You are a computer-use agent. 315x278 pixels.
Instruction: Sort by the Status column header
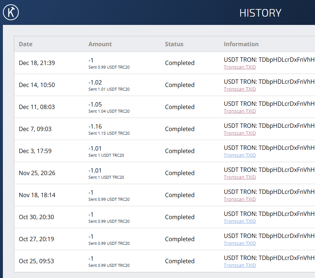click(x=174, y=44)
